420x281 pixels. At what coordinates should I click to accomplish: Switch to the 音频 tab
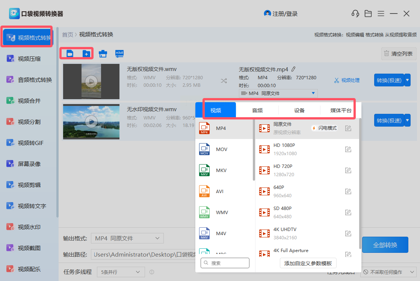257,110
